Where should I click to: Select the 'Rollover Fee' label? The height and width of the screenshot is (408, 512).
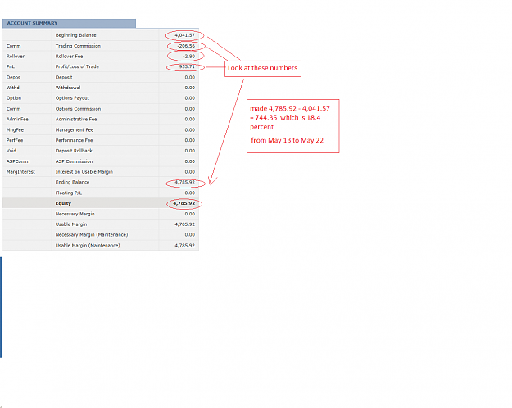coord(70,57)
